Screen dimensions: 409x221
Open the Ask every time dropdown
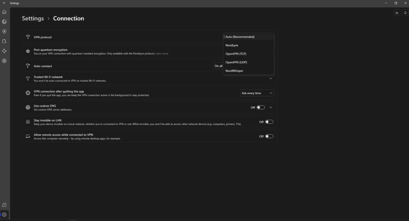(x=257, y=93)
